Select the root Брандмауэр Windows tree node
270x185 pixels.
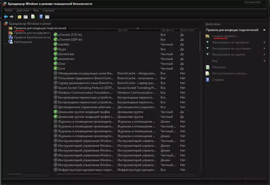pos(30,24)
